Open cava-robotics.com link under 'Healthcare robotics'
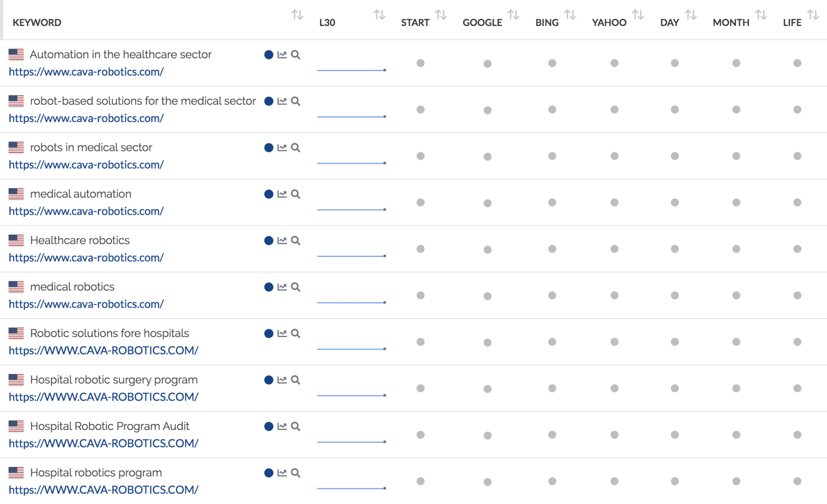827x504 pixels. point(86,258)
